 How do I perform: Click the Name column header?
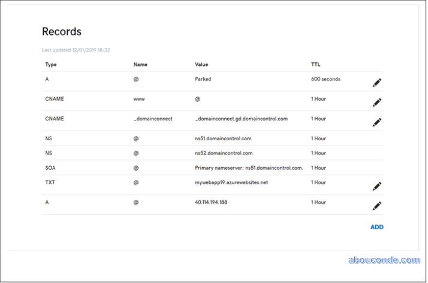pos(140,64)
